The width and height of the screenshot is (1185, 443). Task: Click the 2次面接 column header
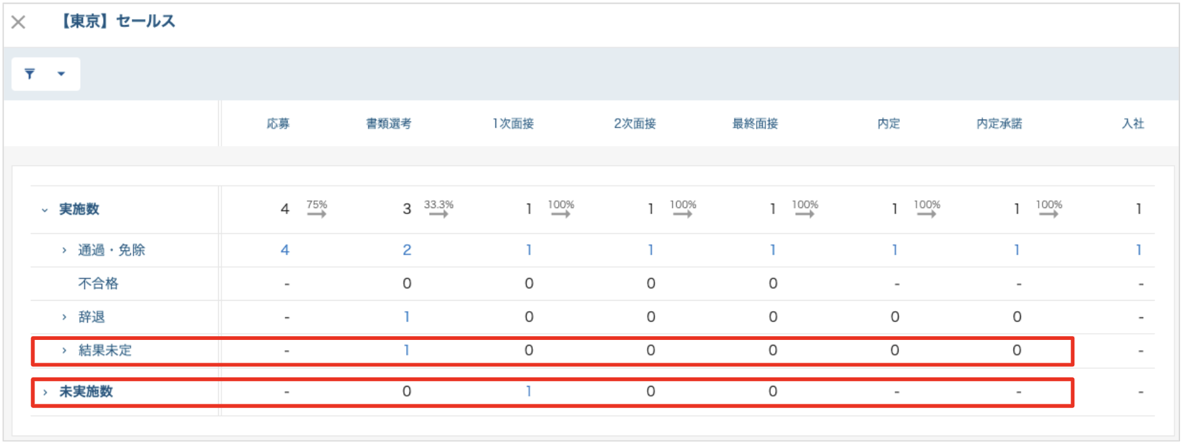pos(635,124)
